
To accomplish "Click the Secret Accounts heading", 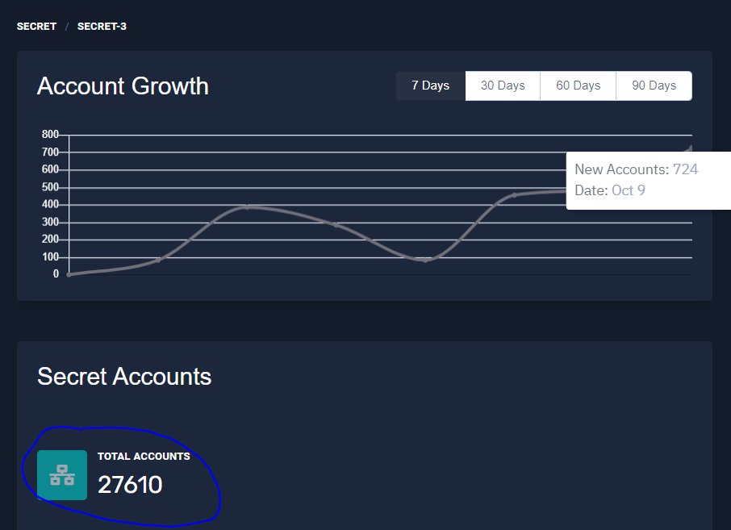I will click(x=124, y=376).
